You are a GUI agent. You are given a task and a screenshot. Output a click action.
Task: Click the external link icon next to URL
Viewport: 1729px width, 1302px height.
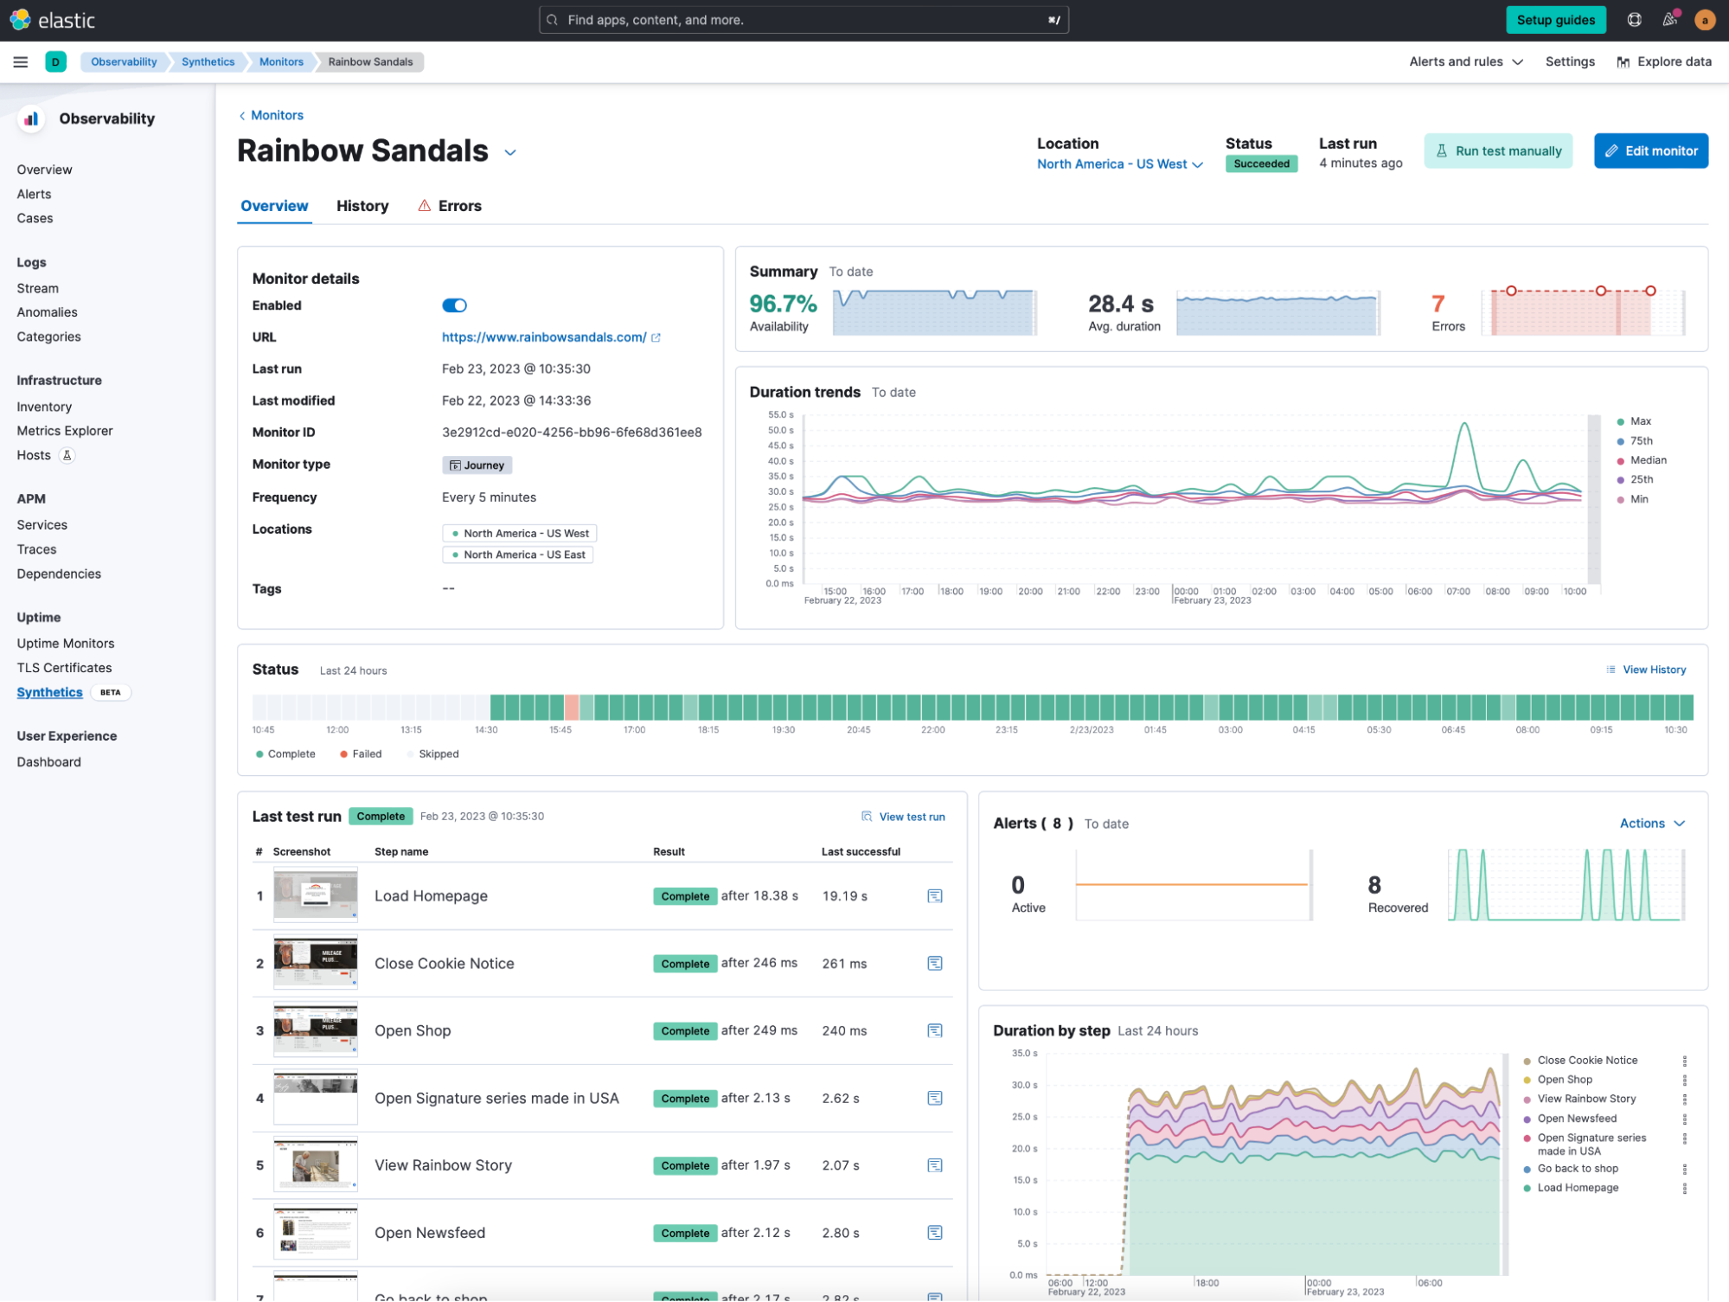click(x=655, y=337)
